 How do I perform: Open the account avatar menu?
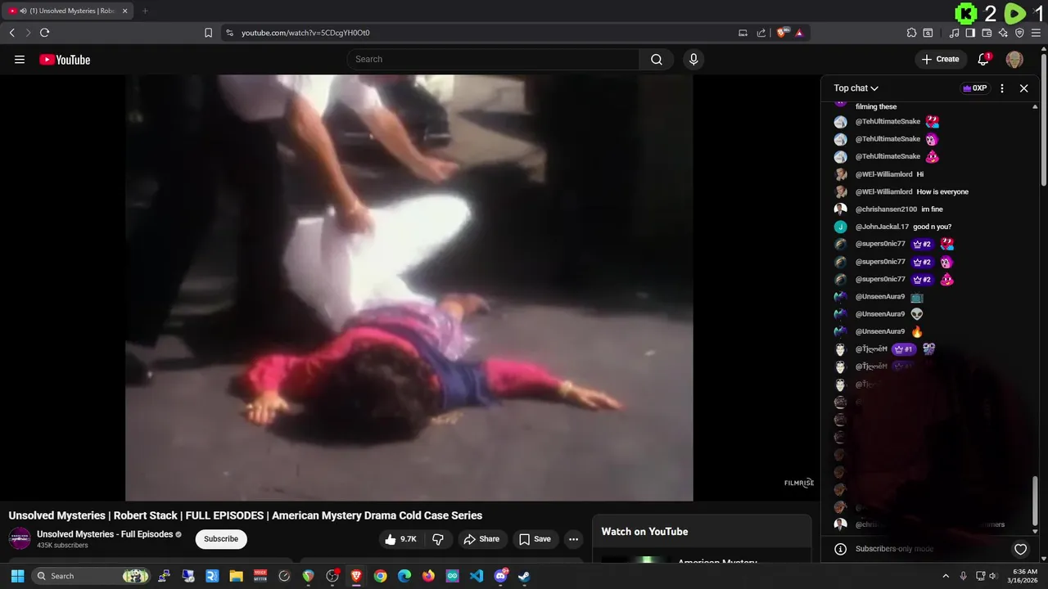[x=1014, y=59]
